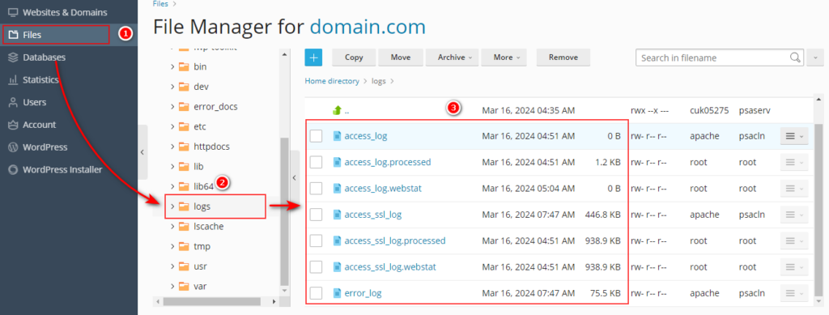829x315 pixels.
Task: Open the error_log row actions menu
Action: coord(794,293)
